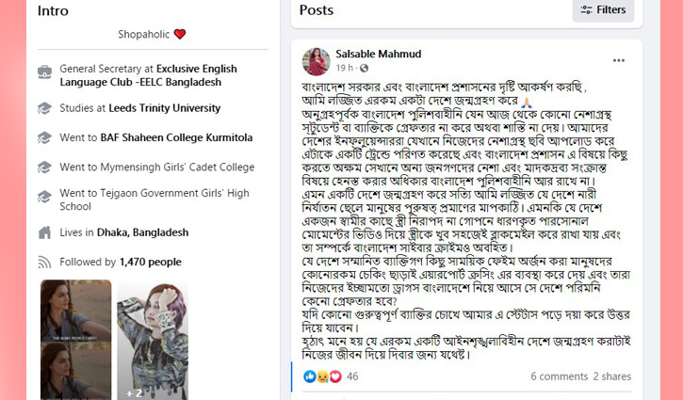
Task: Click the Leeds Trinity graduation cap icon
Action: click(44, 108)
